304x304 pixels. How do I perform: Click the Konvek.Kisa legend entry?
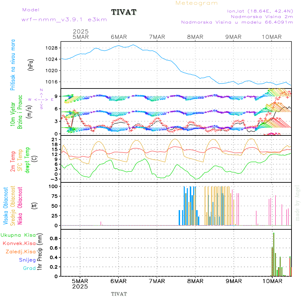(19, 243)
